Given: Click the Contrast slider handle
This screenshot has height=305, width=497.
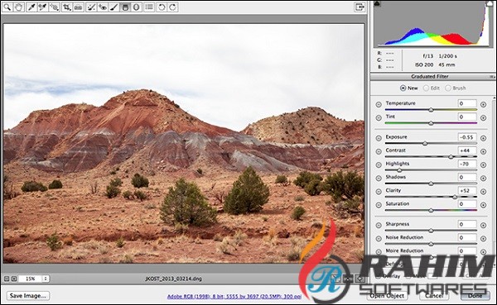Looking at the screenshot, I should click(451, 156).
